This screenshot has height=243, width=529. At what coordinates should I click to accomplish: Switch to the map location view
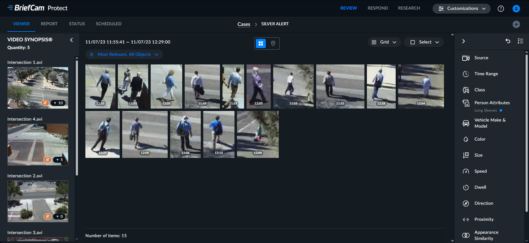click(x=273, y=43)
